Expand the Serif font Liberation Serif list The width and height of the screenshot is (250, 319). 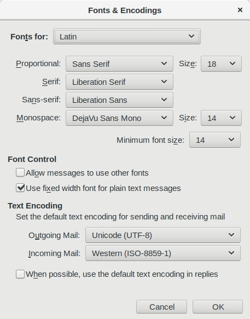[119, 82]
